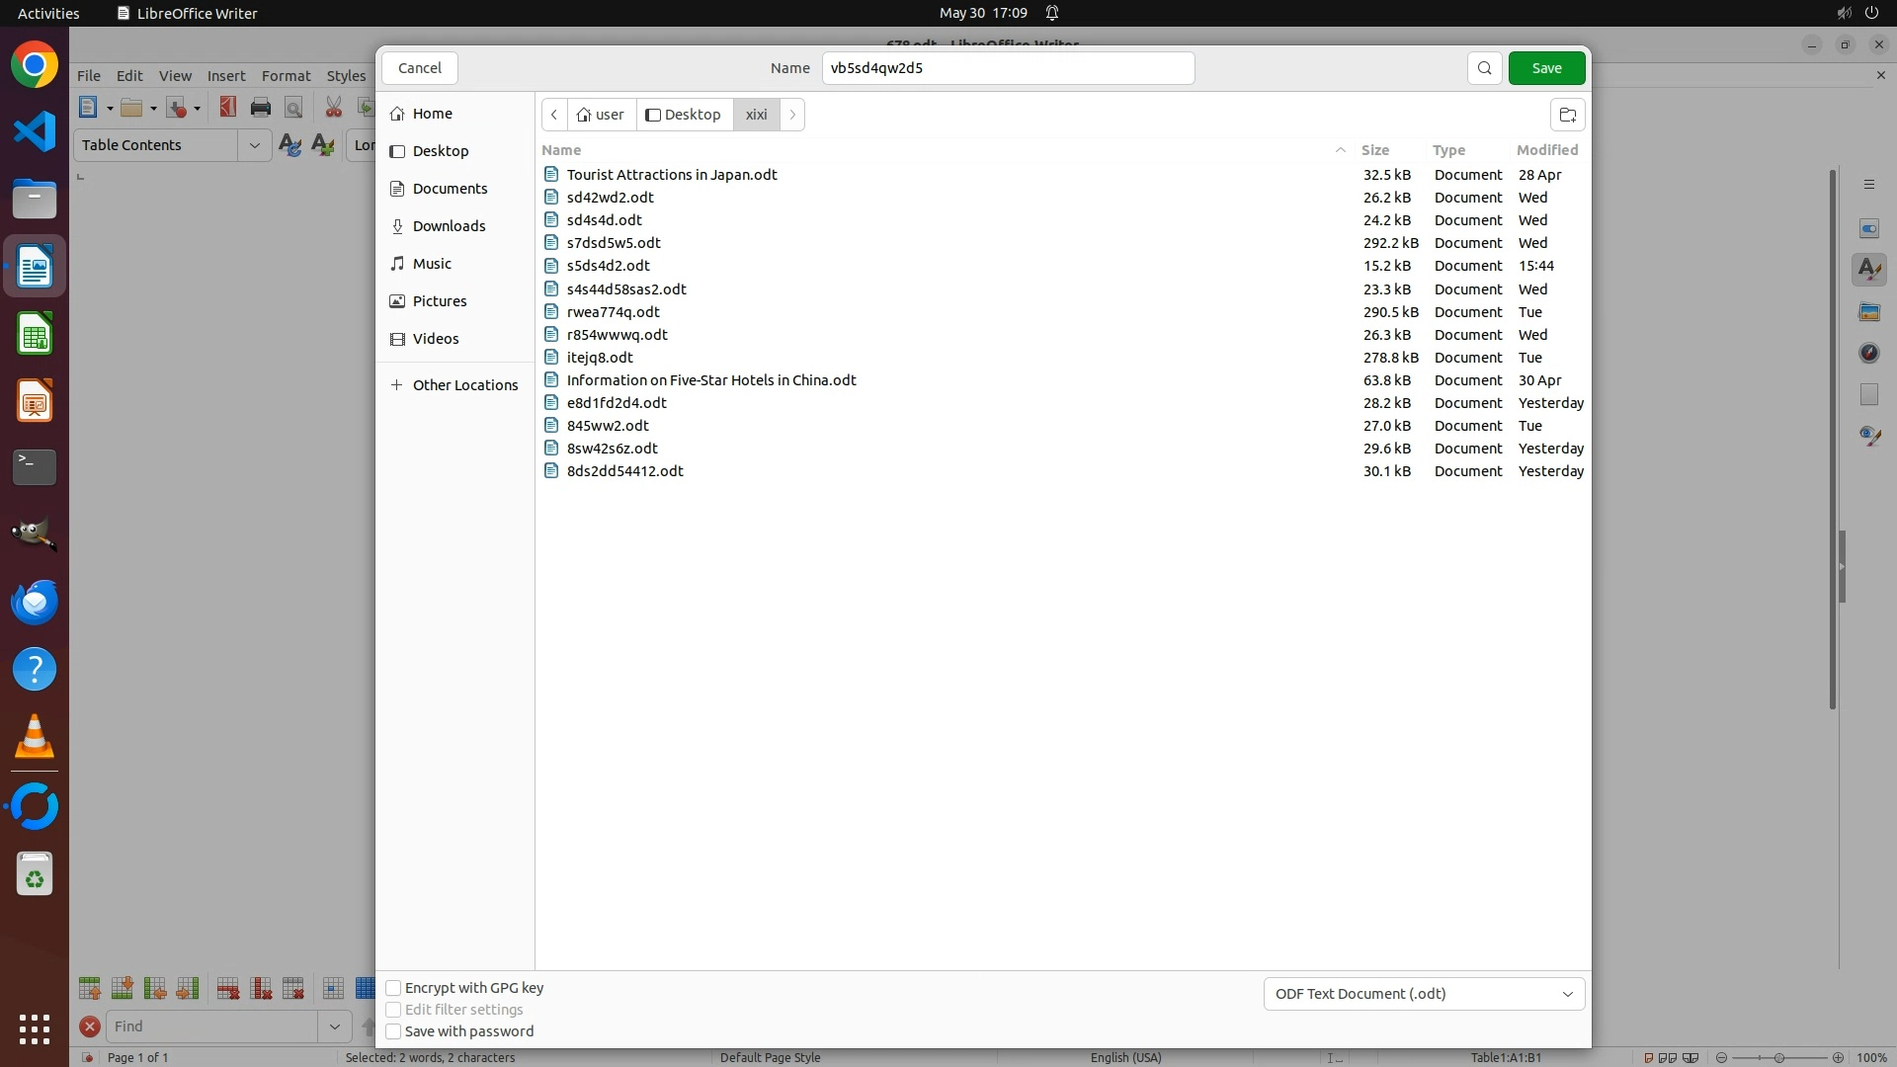The height and width of the screenshot is (1067, 1897).
Task: Open the Find field history dropdown arrow
Action: [334, 1026]
